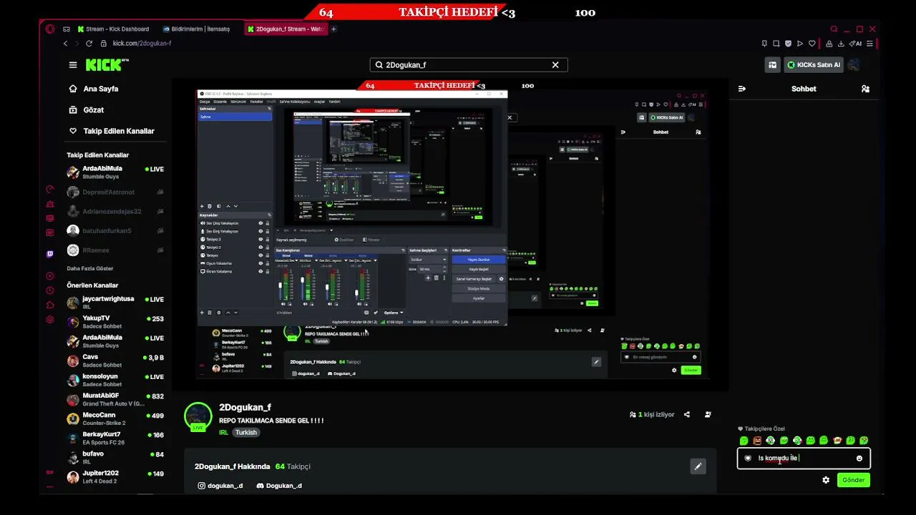Open the profile avatar menu
This screenshot has height=515, width=916.
coord(854,65)
